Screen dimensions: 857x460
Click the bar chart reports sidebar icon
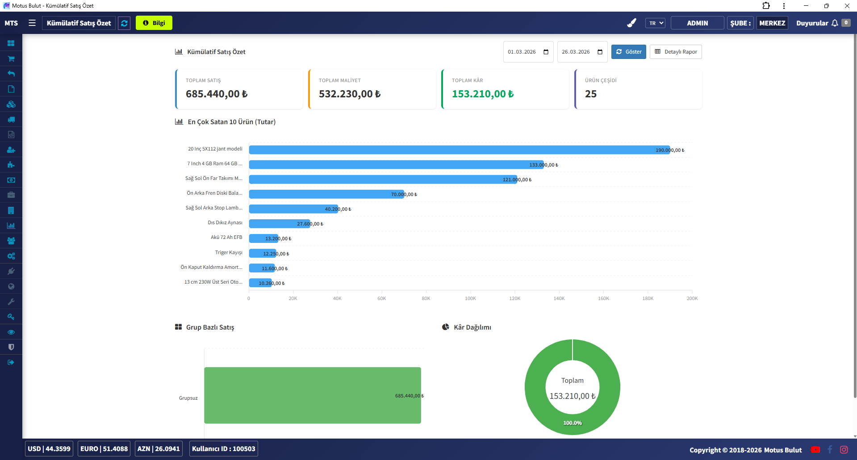(x=11, y=226)
